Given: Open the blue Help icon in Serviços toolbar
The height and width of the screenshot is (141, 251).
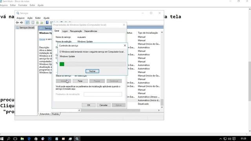Looking at the screenshot, I should coord(47,23).
